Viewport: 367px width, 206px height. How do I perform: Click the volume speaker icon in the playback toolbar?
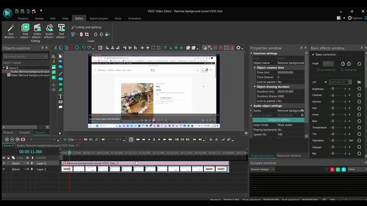click(x=103, y=140)
